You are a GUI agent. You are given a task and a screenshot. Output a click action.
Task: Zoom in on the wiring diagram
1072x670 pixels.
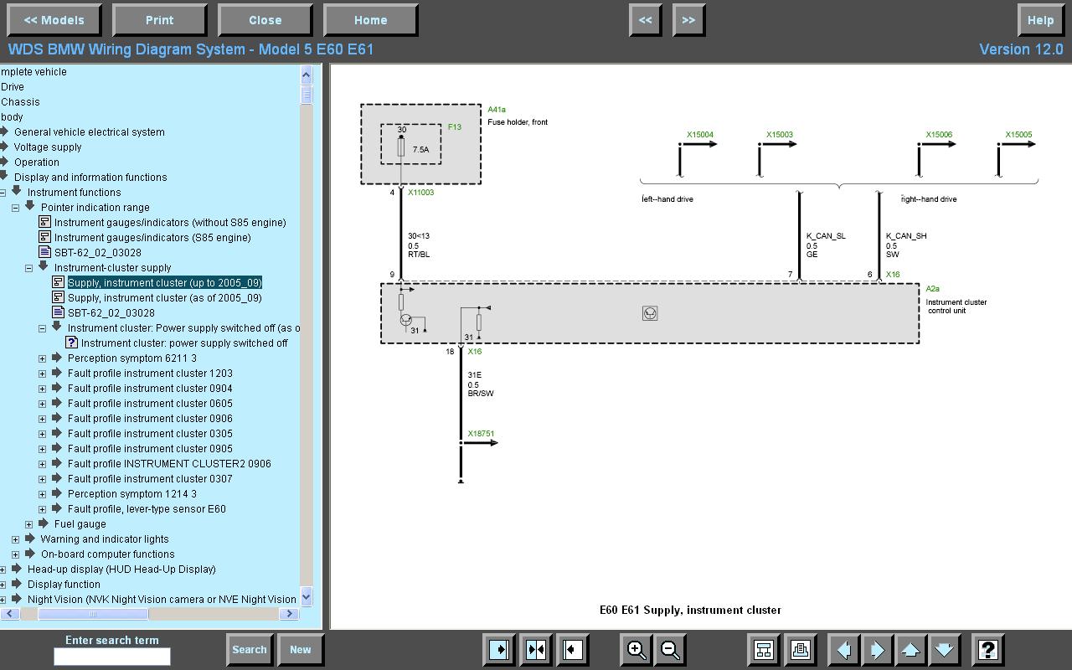click(x=636, y=649)
